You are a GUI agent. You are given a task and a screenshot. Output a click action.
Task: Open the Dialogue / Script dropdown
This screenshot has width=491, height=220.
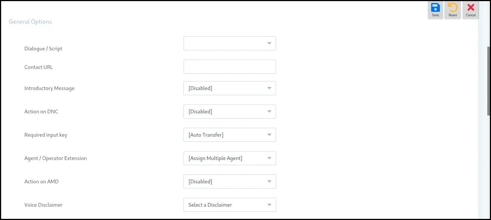click(229, 43)
